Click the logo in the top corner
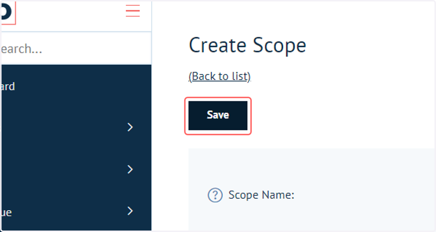 [8, 12]
